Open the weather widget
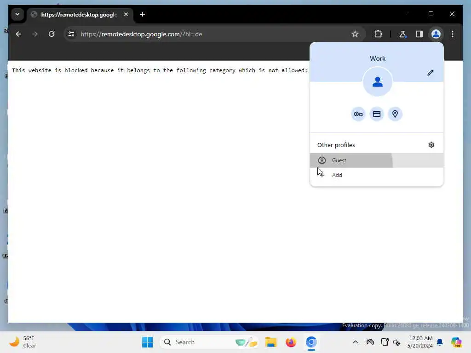The image size is (471, 353). (23, 342)
